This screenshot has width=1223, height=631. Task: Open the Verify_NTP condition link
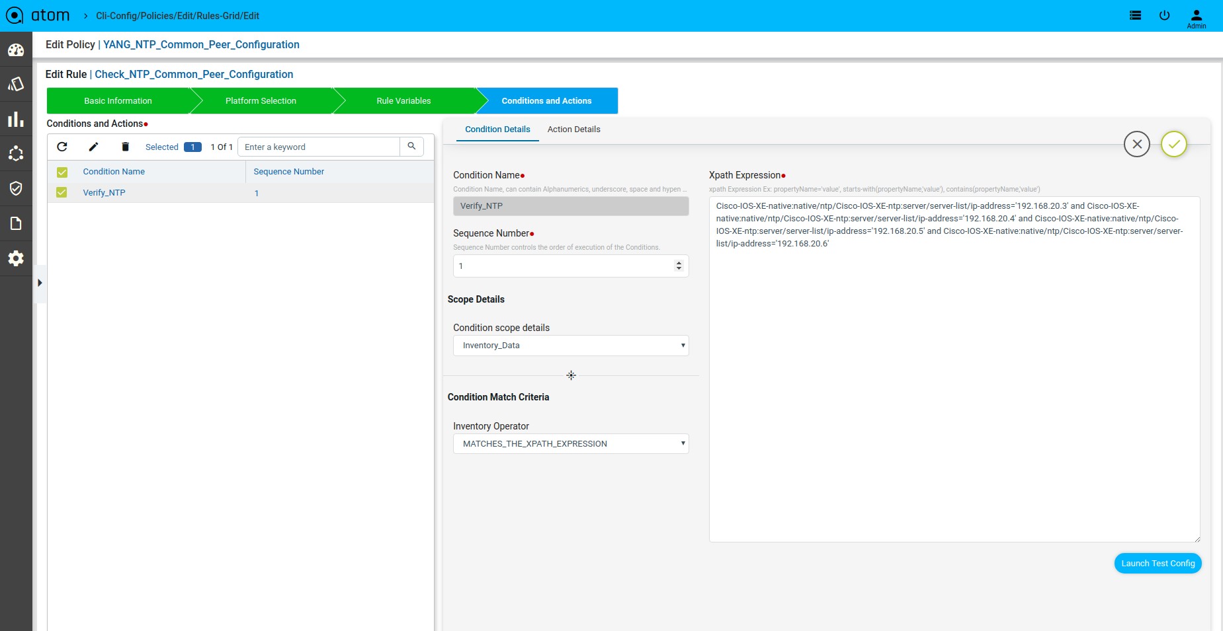click(x=104, y=193)
